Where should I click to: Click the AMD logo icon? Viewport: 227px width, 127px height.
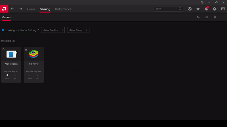tap(4, 9)
